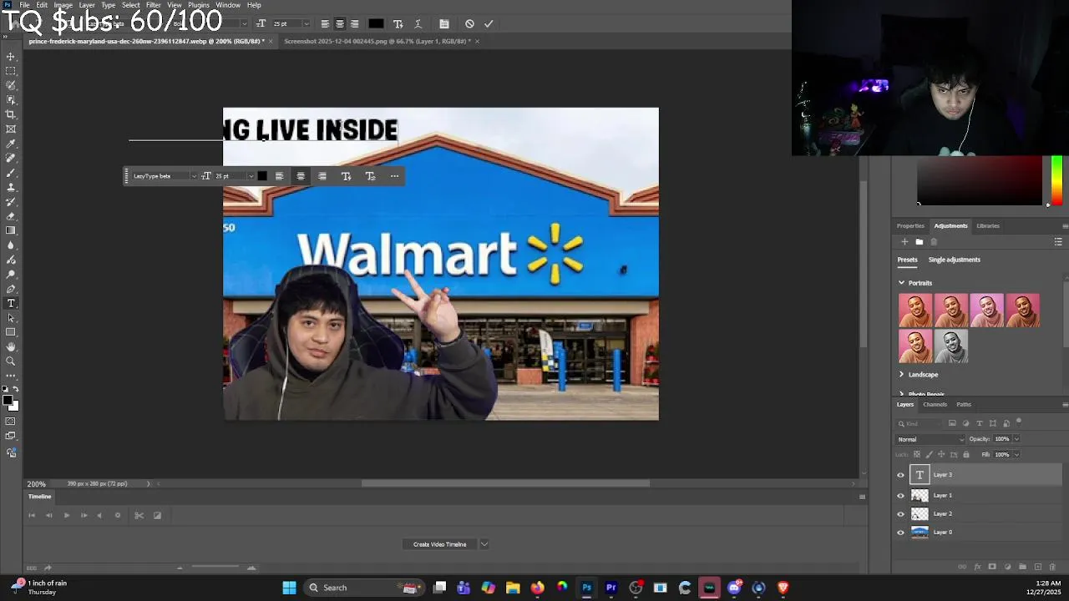Open font family dropdown in floating bar
Screen dimensions: 1069x601
coord(194,176)
